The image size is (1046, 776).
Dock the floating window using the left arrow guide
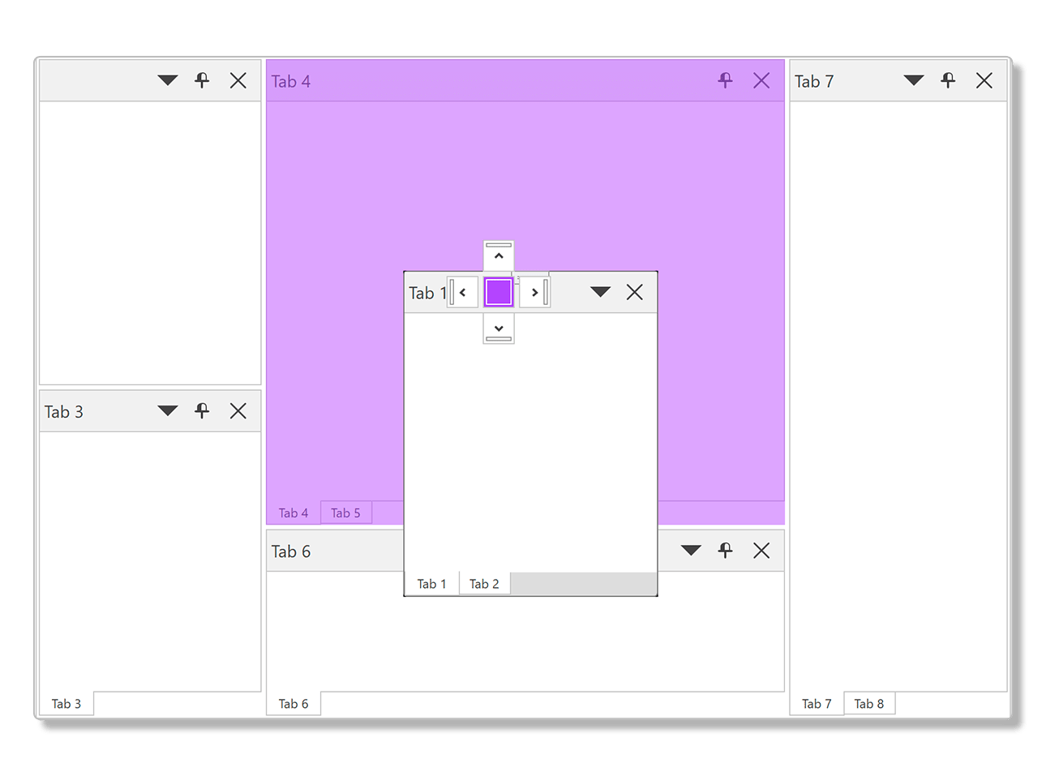click(462, 292)
